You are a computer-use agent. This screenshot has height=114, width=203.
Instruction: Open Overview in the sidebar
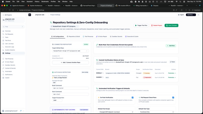[8, 31]
